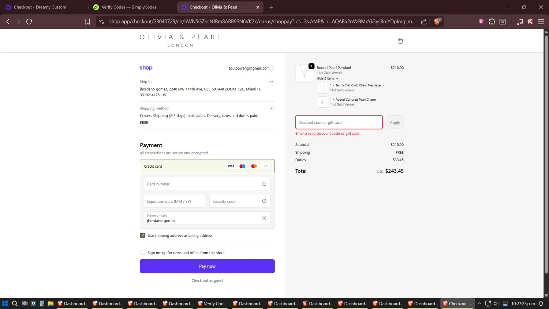549x309 pixels.
Task: Click the Duties amount $33.45
Action: [x=398, y=160]
